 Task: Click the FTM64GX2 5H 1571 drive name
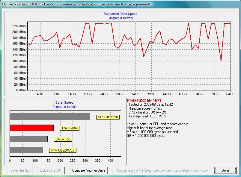pos(144,101)
